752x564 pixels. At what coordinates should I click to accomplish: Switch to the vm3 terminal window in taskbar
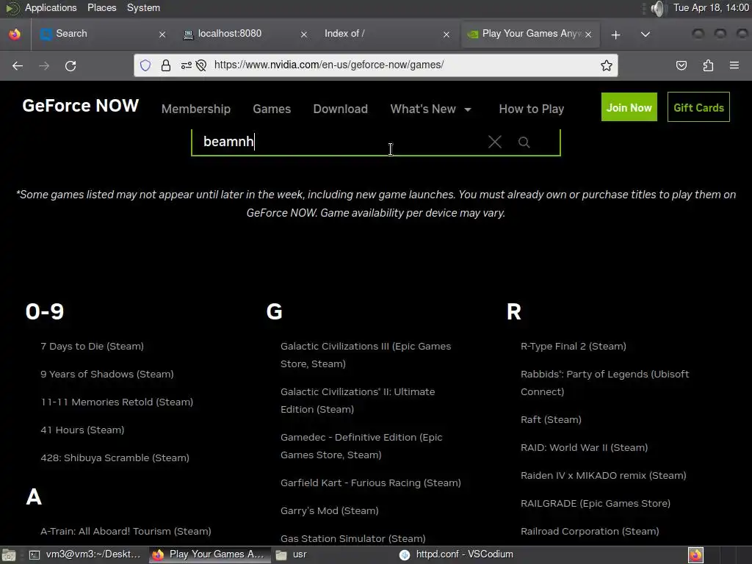pos(85,555)
